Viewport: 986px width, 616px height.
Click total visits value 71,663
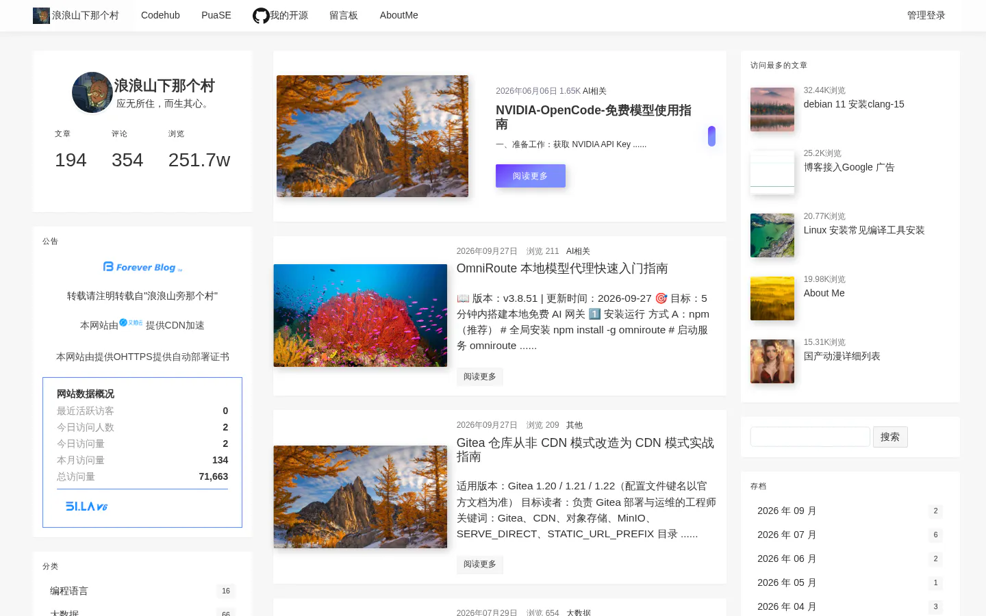[x=214, y=476]
